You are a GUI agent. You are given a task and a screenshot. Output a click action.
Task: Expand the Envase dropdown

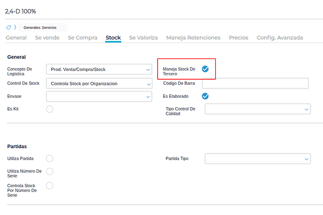pyautogui.click(x=99, y=97)
